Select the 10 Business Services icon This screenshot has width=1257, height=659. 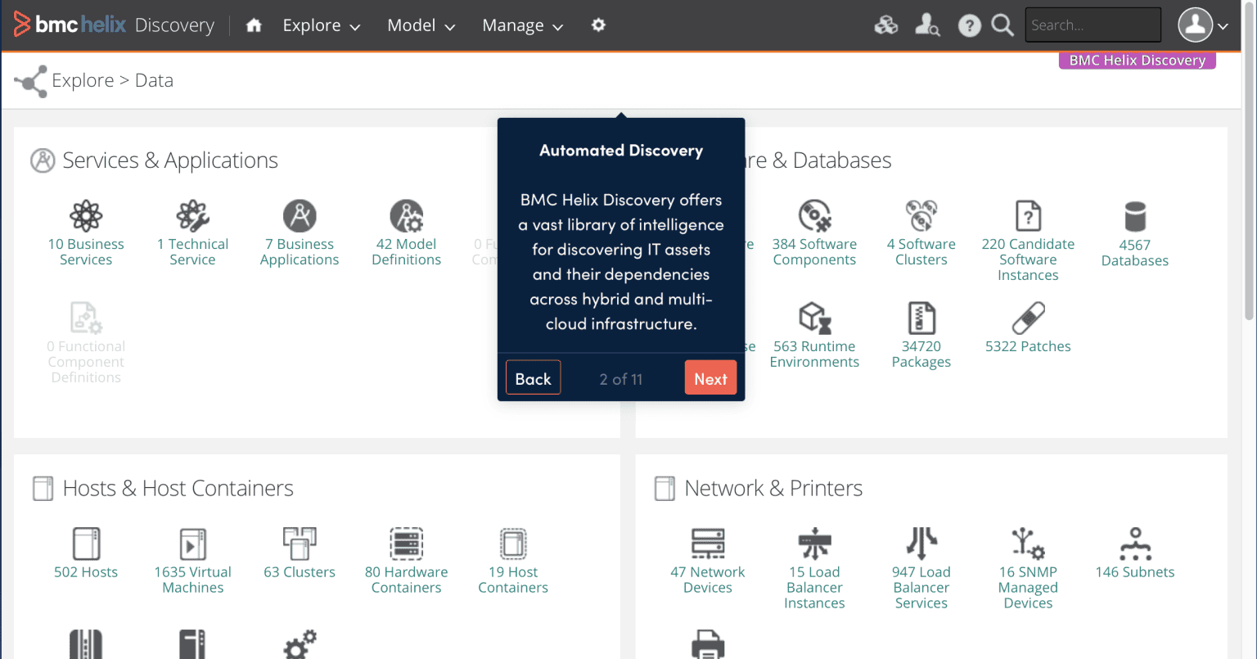pyautogui.click(x=86, y=216)
